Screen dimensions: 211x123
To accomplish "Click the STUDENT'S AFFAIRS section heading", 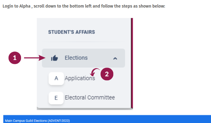I will point(72,32).
